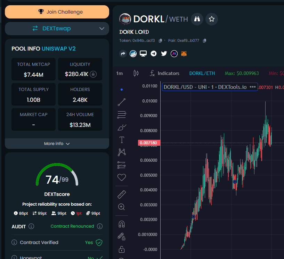The image size is (284, 259).
Task: Select the pattern drawing tool
Action: pyautogui.click(x=122, y=152)
